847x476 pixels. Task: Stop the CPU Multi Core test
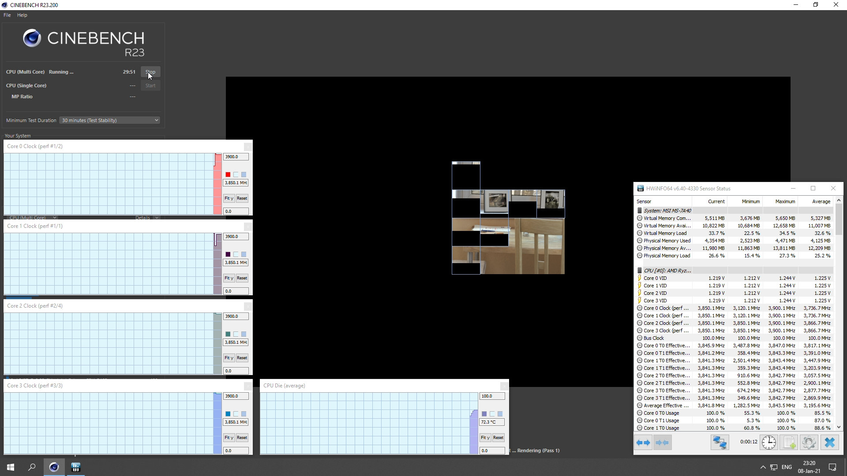150,72
